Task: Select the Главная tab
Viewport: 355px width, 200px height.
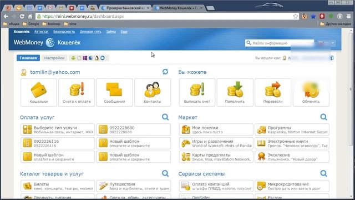Action: (x=28, y=58)
